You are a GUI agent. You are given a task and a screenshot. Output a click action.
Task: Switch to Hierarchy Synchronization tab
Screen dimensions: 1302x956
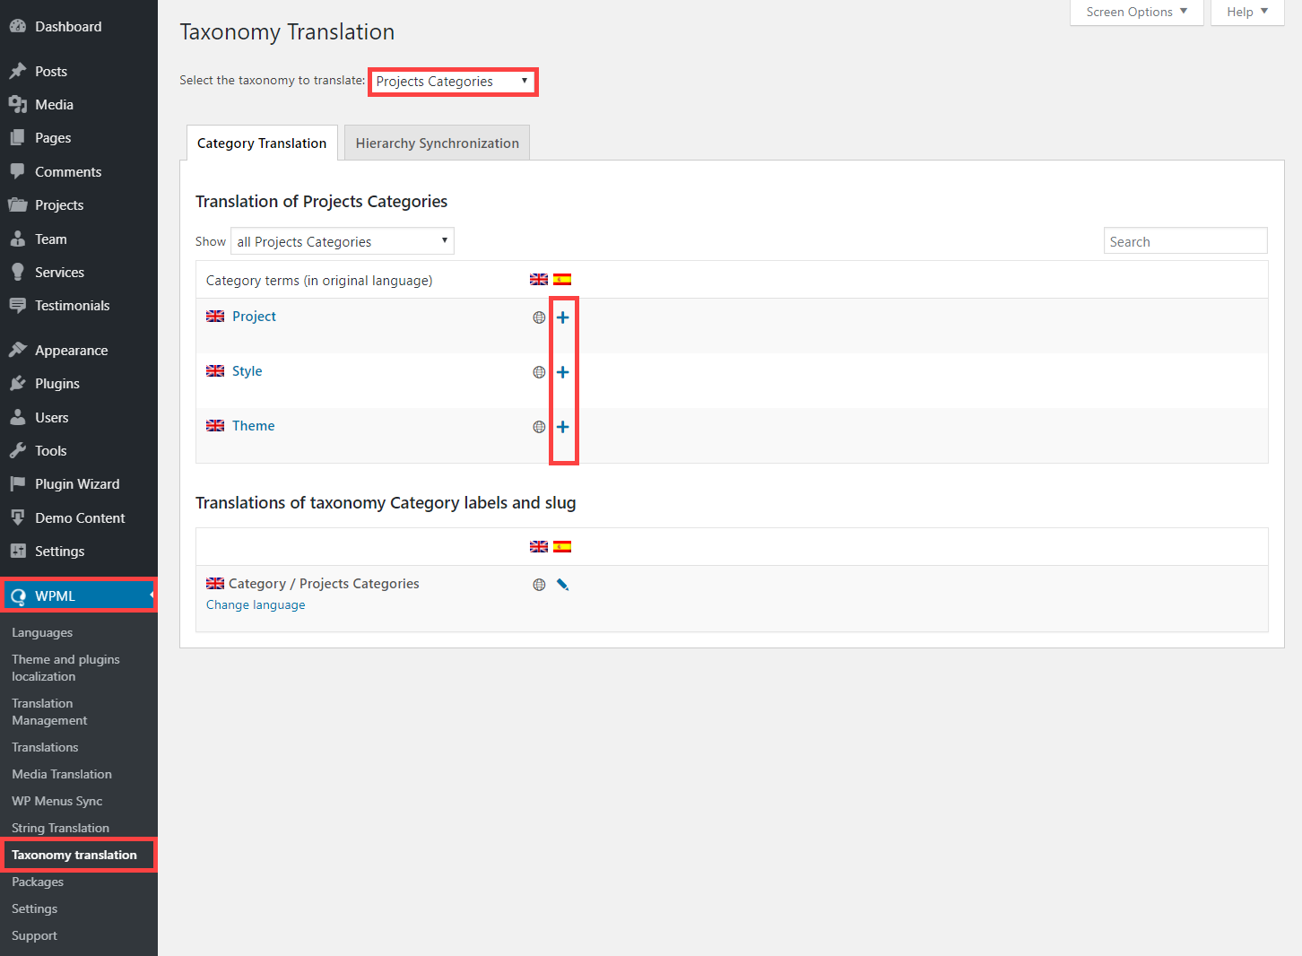click(437, 143)
